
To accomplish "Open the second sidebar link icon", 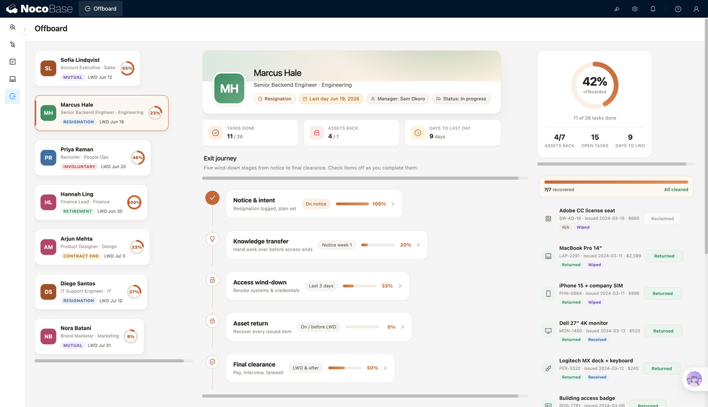I will [12, 44].
